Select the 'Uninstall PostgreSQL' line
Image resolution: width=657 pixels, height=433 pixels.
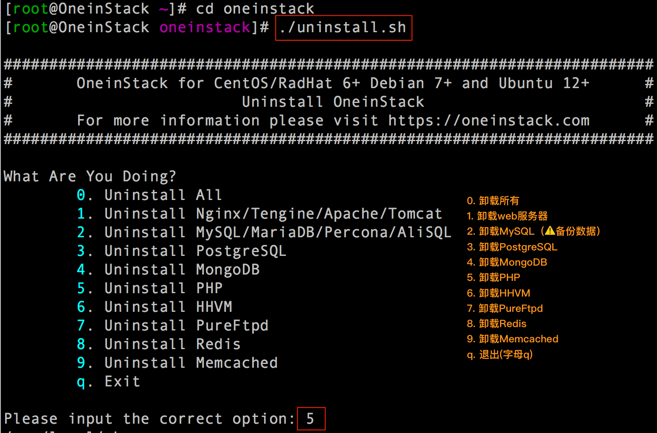point(182,251)
